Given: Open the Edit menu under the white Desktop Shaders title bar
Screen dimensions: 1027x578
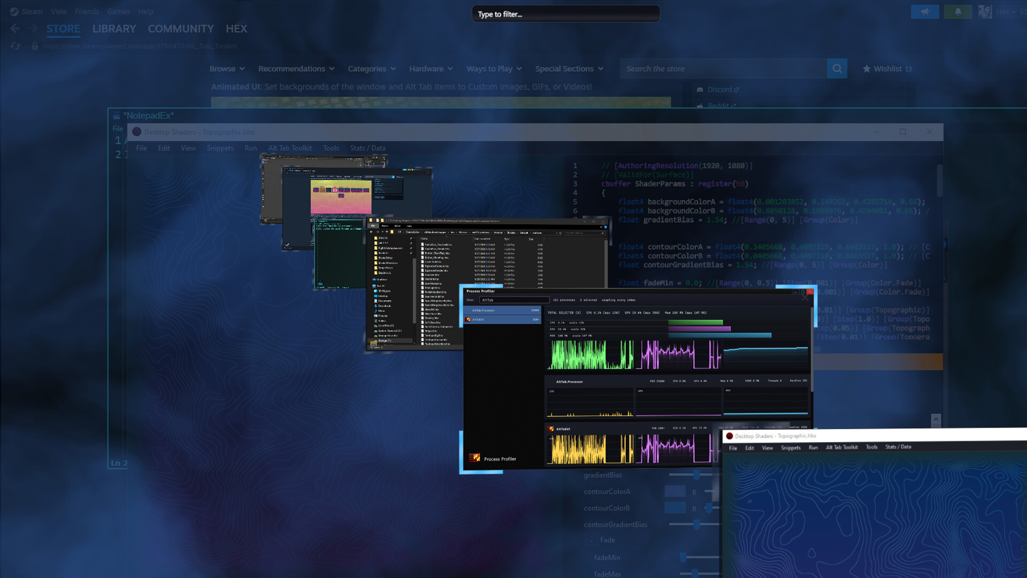Looking at the screenshot, I should tap(749, 448).
